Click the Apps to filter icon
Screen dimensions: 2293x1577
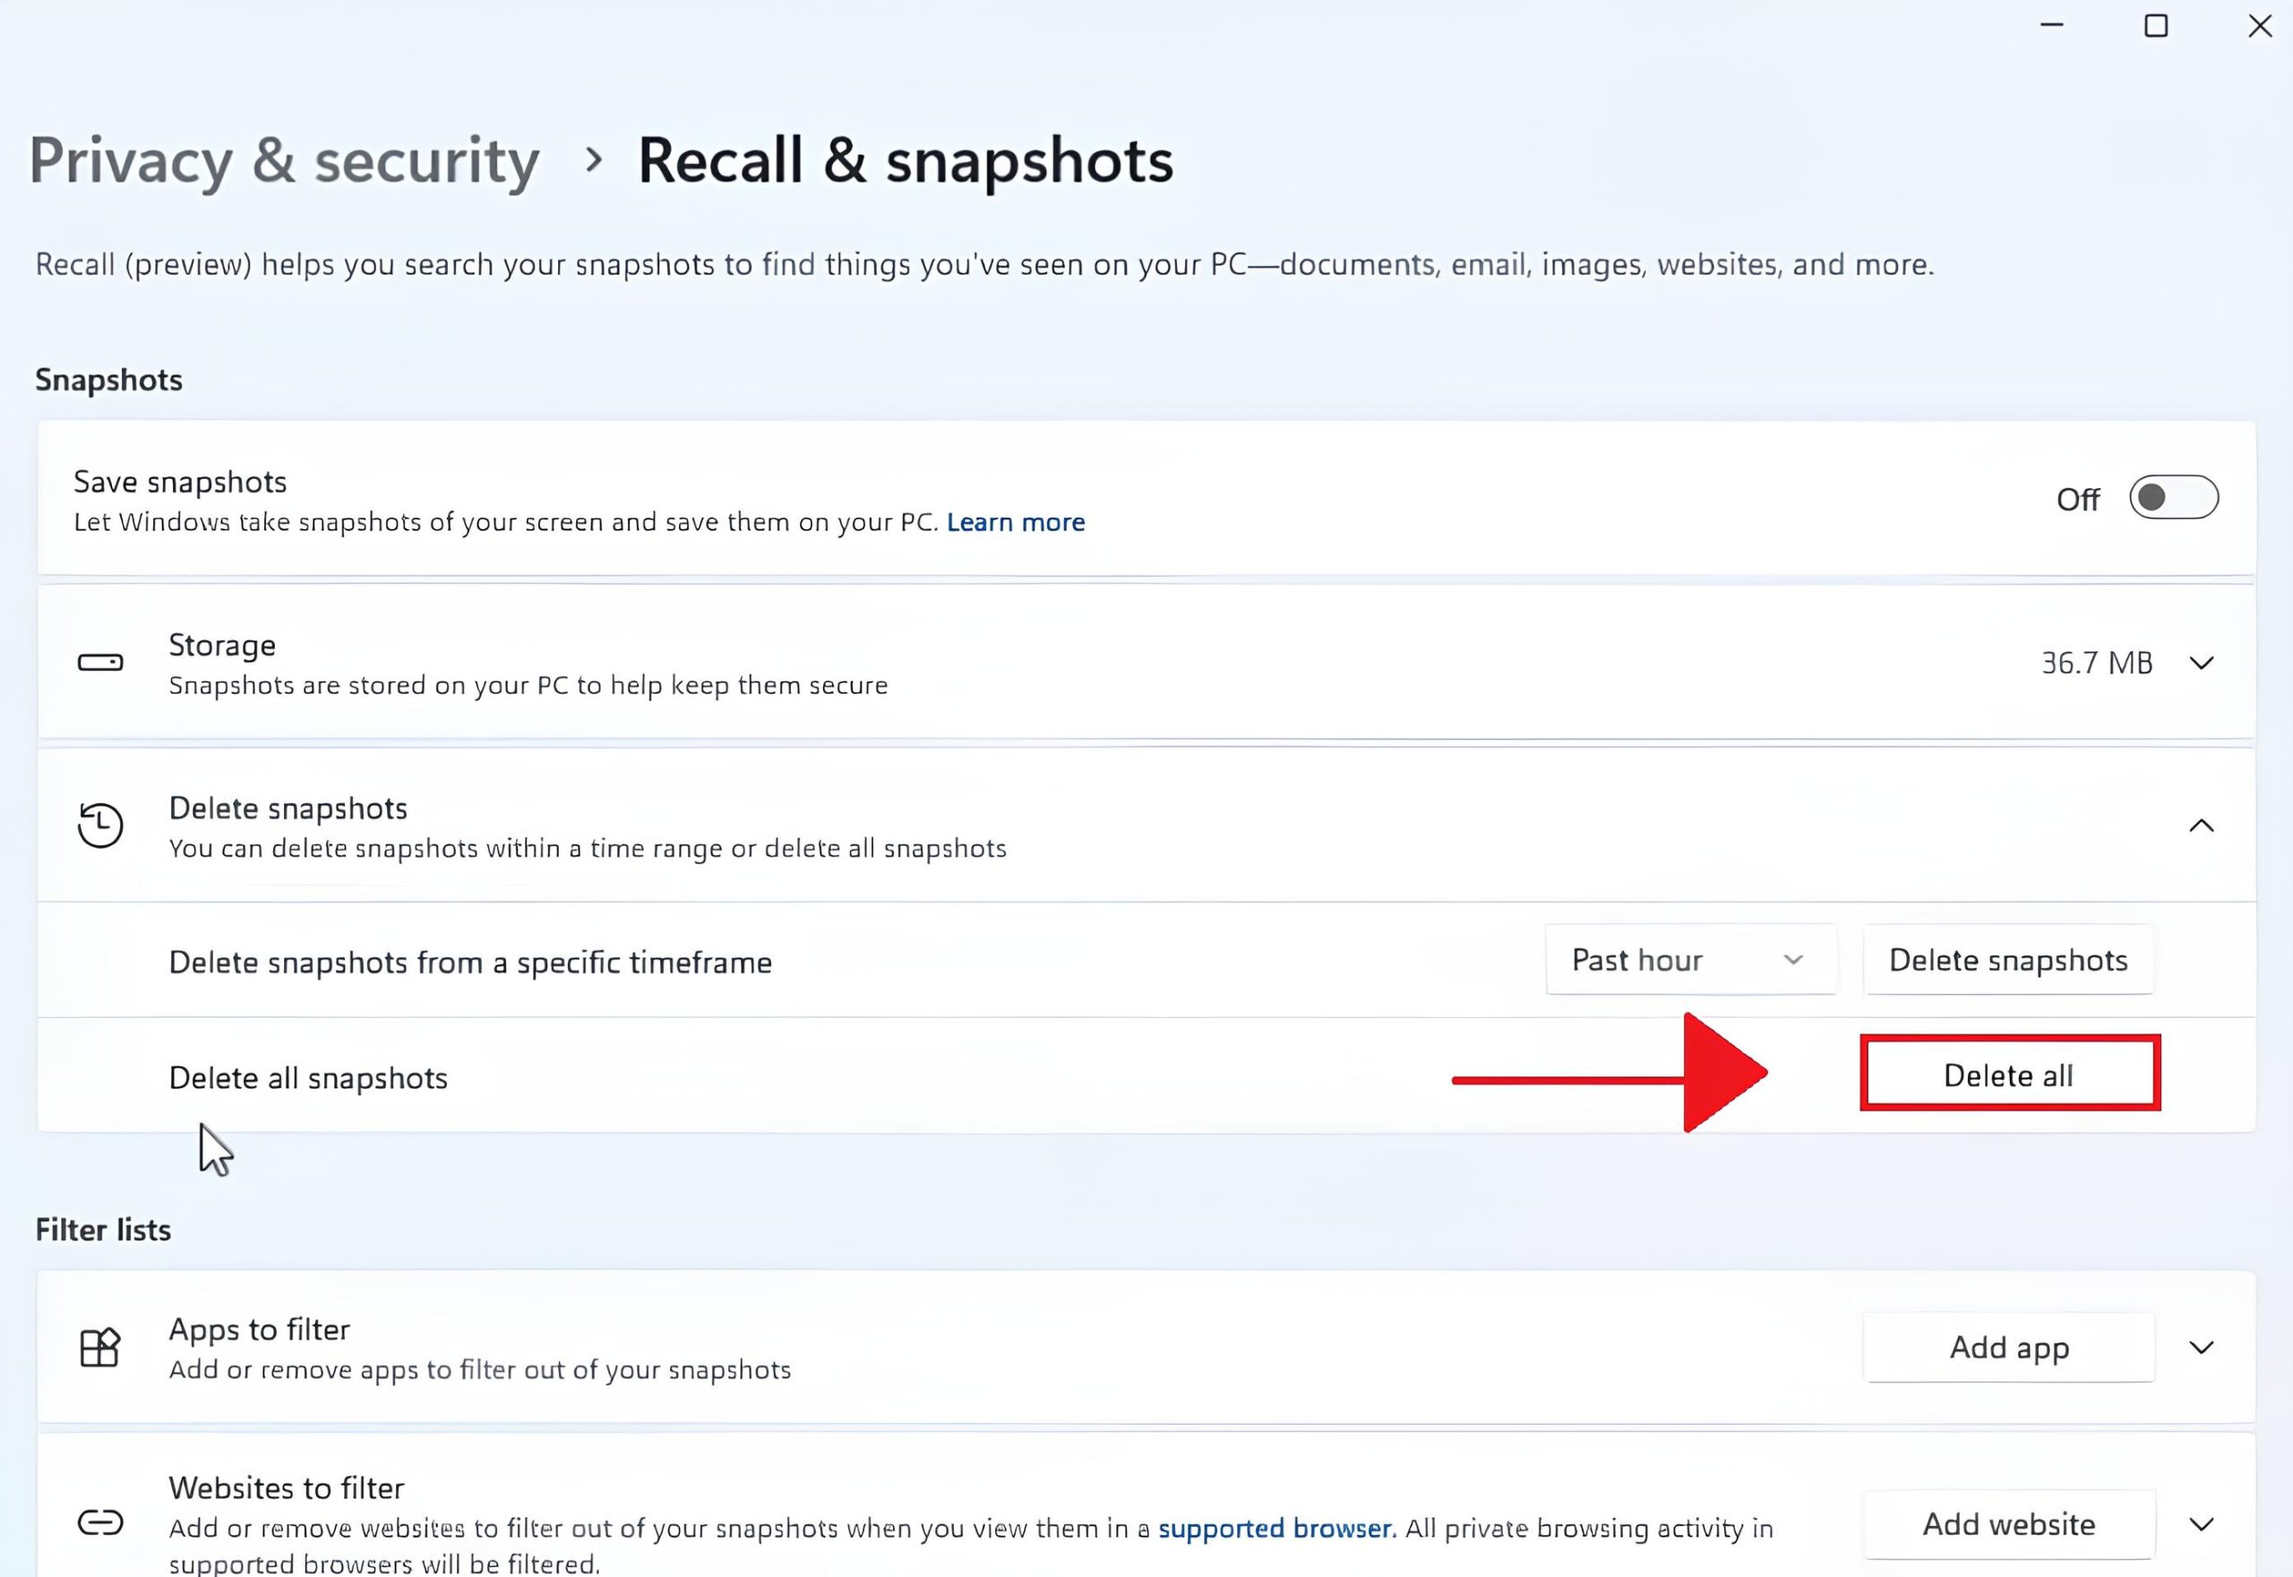99,1347
